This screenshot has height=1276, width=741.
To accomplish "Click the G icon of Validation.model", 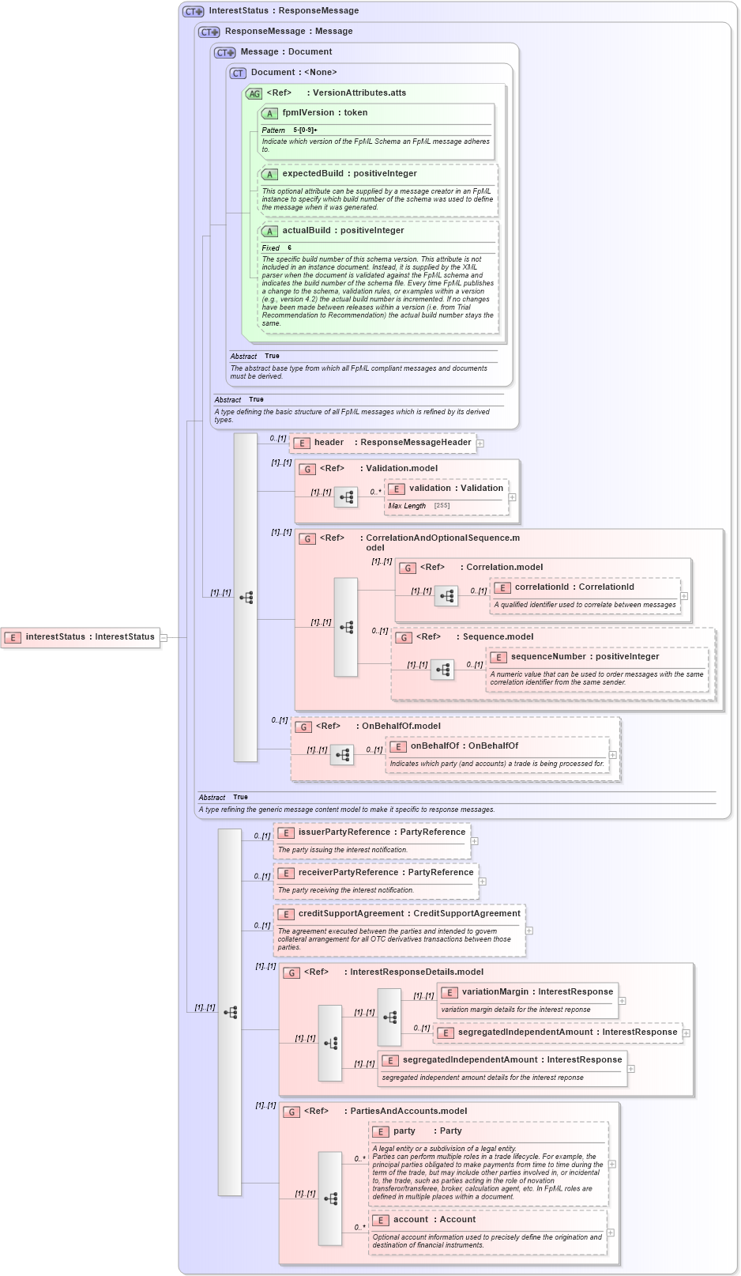I will click(x=307, y=469).
